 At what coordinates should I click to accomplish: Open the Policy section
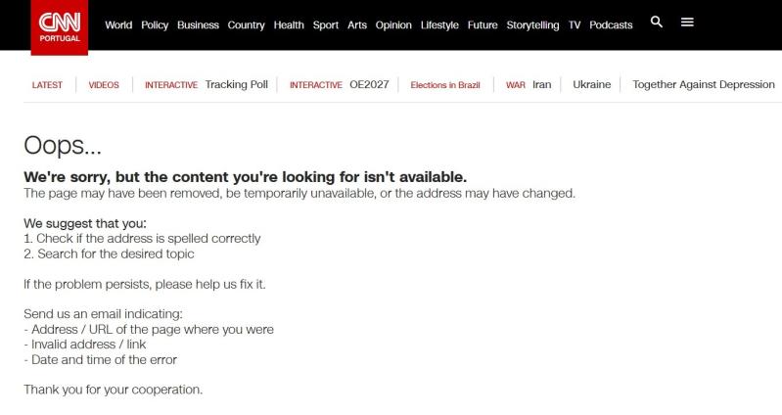click(155, 24)
